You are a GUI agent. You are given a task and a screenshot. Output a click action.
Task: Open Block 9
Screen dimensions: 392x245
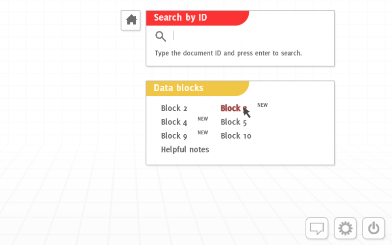[x=174, y=136]
